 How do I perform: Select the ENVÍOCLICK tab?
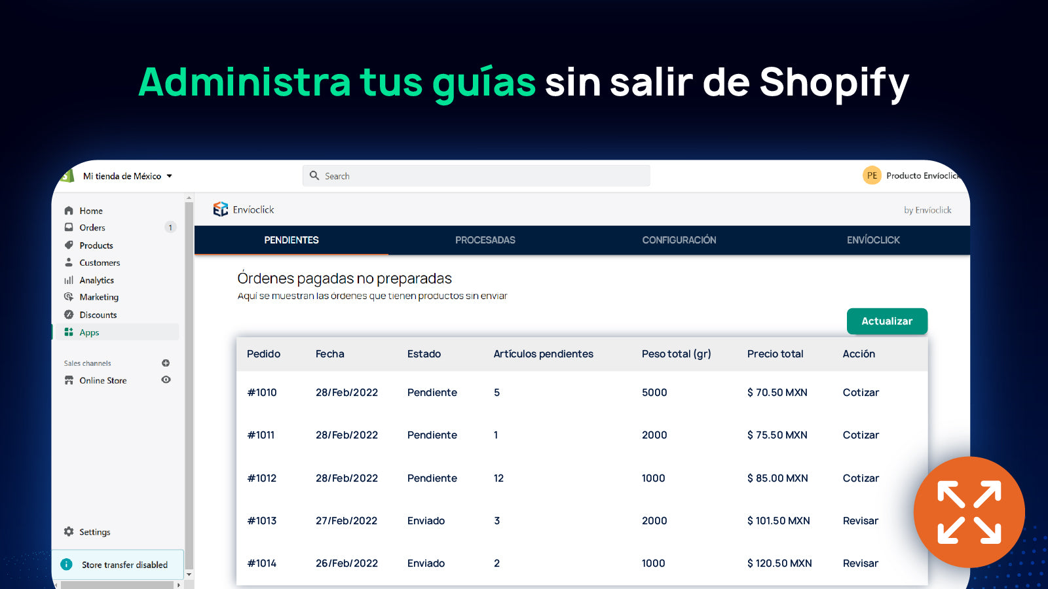click(x=873, y=240)
